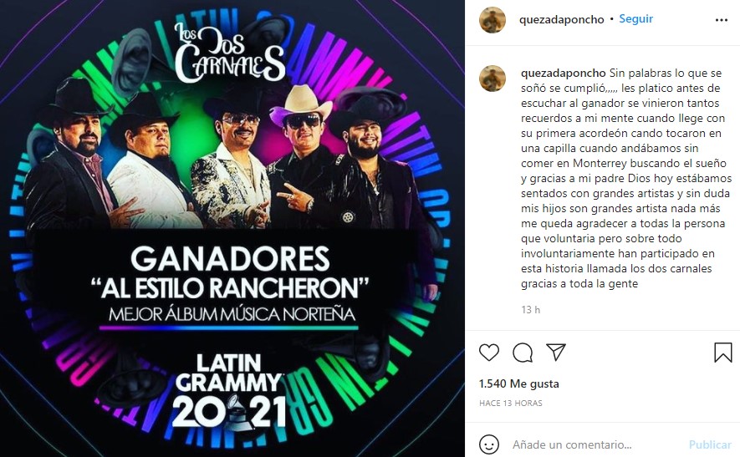Image resolution: width=740 pixels, height=457 pixels.
Task: Click the header profile avatar
Action: click(x=492, y=20)
